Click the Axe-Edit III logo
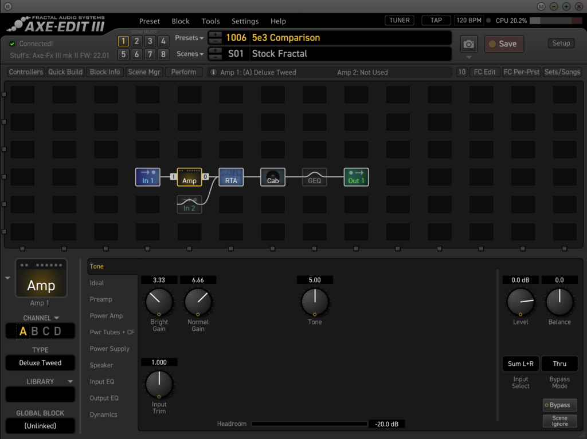Screen dimensions: 587x439 coord(56,24)
